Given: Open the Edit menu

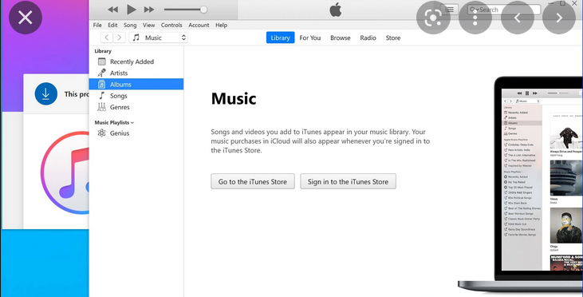Looking at the screenshot, I should (x=112, y=26).
